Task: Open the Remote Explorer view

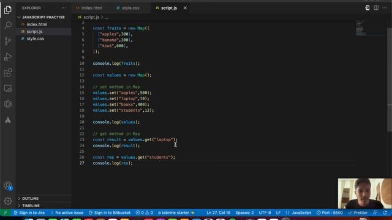Action: pyautogui.click(x=8, y=88)
